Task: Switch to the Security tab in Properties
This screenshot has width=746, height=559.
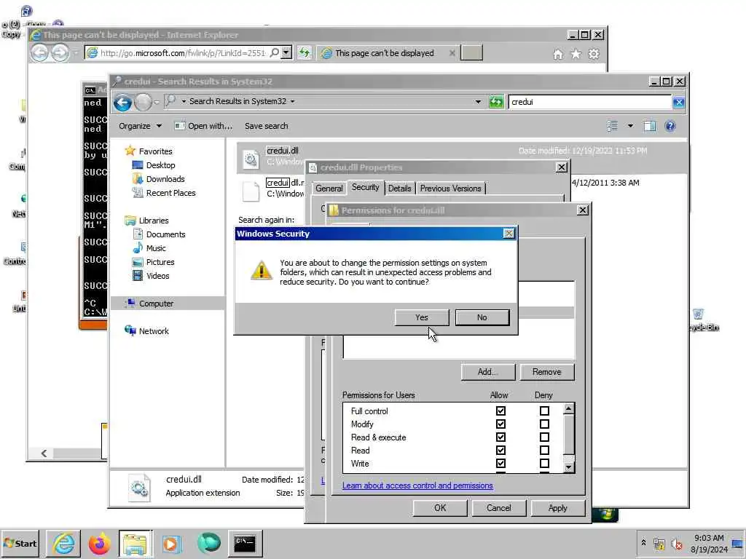Action: 366,187
